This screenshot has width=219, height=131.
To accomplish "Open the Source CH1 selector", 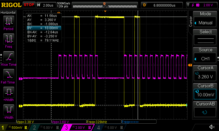I will tap(205, 55).
